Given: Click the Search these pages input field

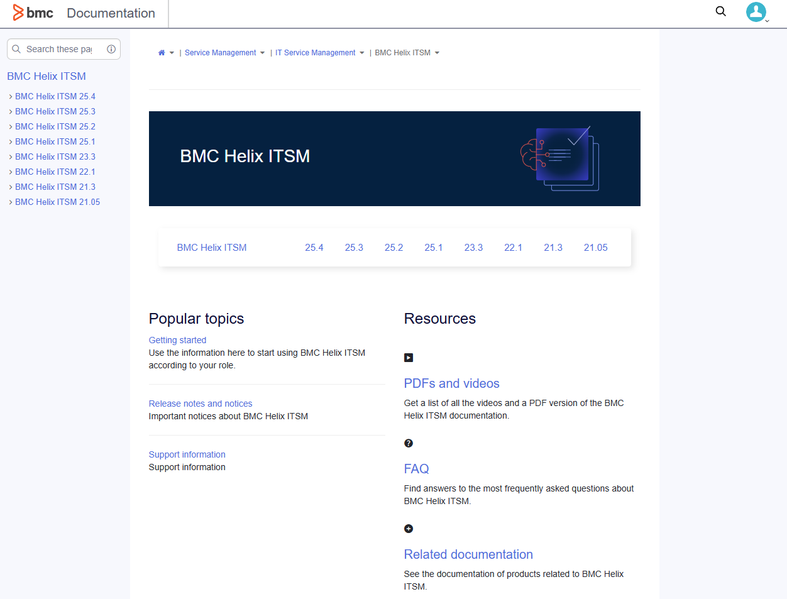Looking at the screenshot, I should tap(57, 49).
